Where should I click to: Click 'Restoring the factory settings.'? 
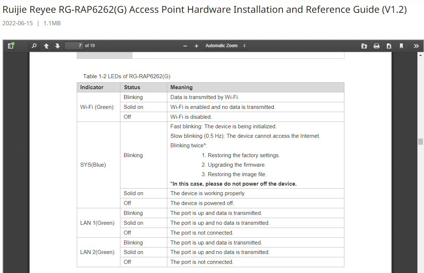point(244,155)
